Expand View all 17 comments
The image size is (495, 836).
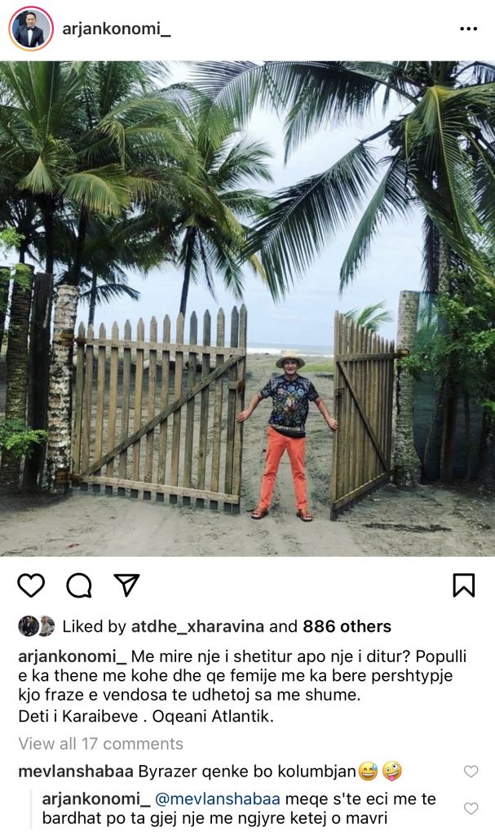coord(100,744)
